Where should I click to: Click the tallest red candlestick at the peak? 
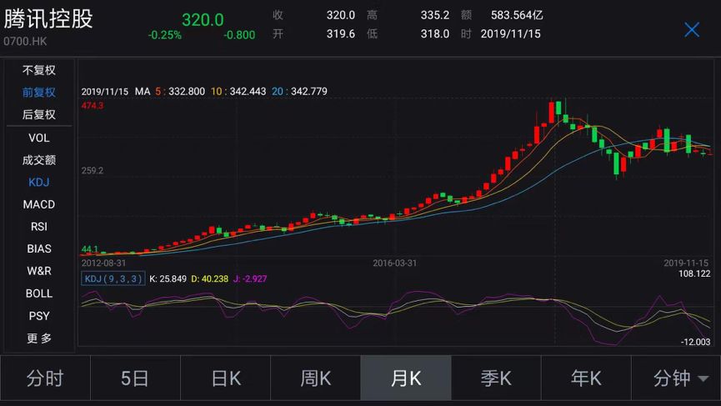pos(551,112)
